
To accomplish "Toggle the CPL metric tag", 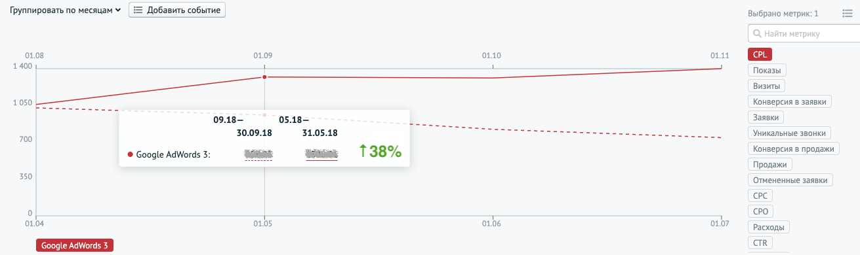I will (760, 54).
